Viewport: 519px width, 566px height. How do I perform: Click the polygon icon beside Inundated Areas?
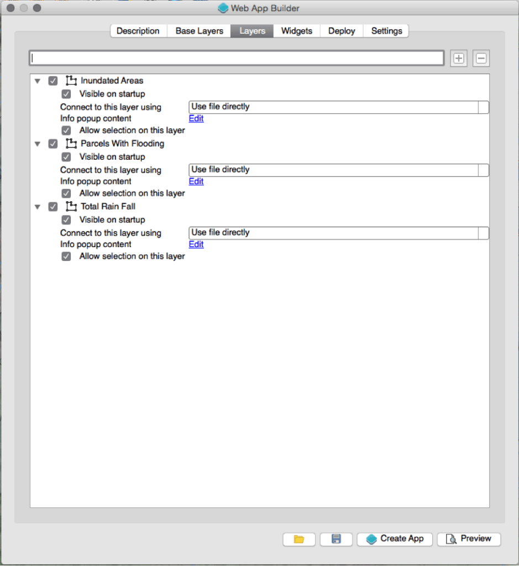tap(71, 81)
